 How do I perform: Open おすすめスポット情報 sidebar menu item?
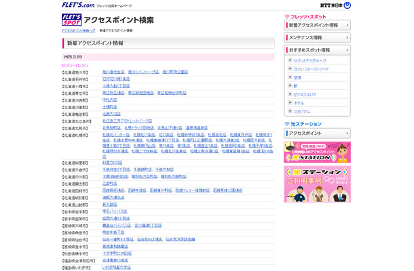[x=317, y=50]
